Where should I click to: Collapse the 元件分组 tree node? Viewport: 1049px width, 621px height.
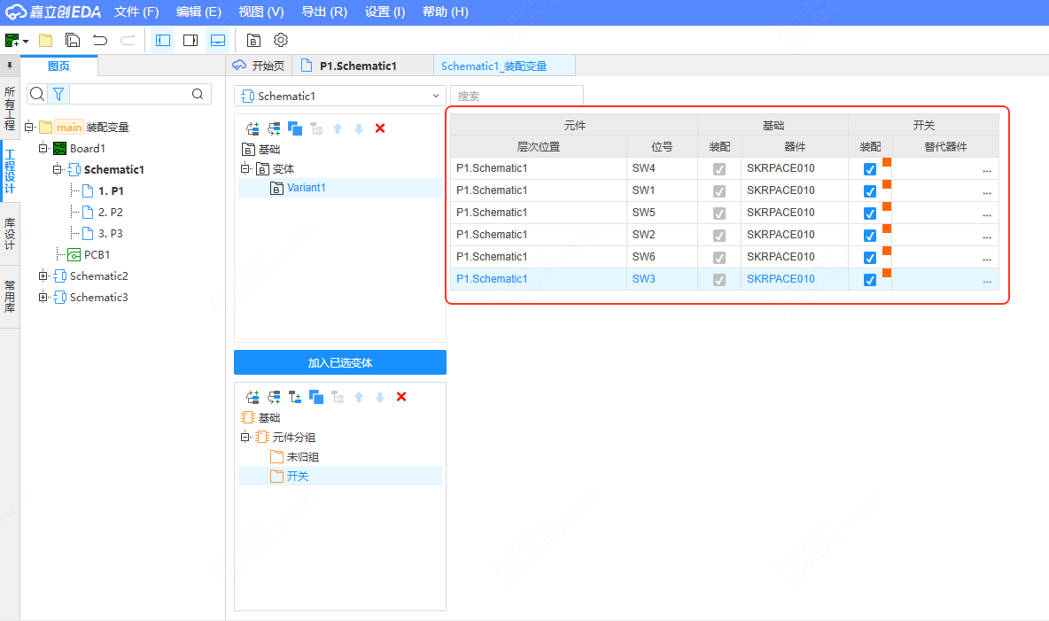click(245, 438)
